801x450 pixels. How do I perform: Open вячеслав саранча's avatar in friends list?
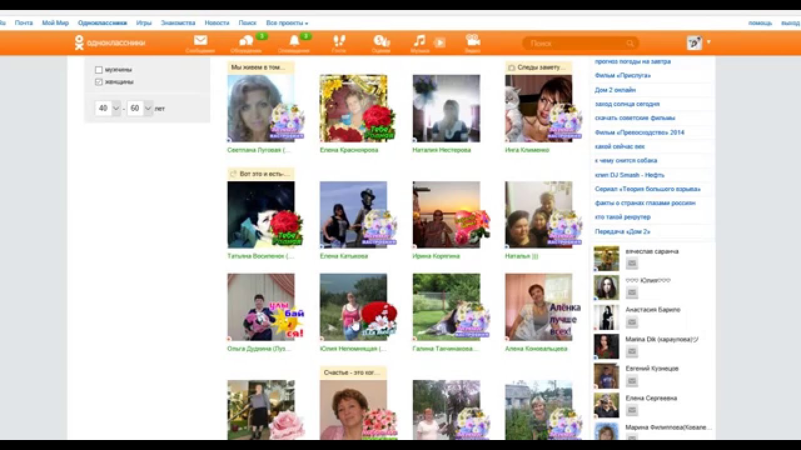click(606, 258)
